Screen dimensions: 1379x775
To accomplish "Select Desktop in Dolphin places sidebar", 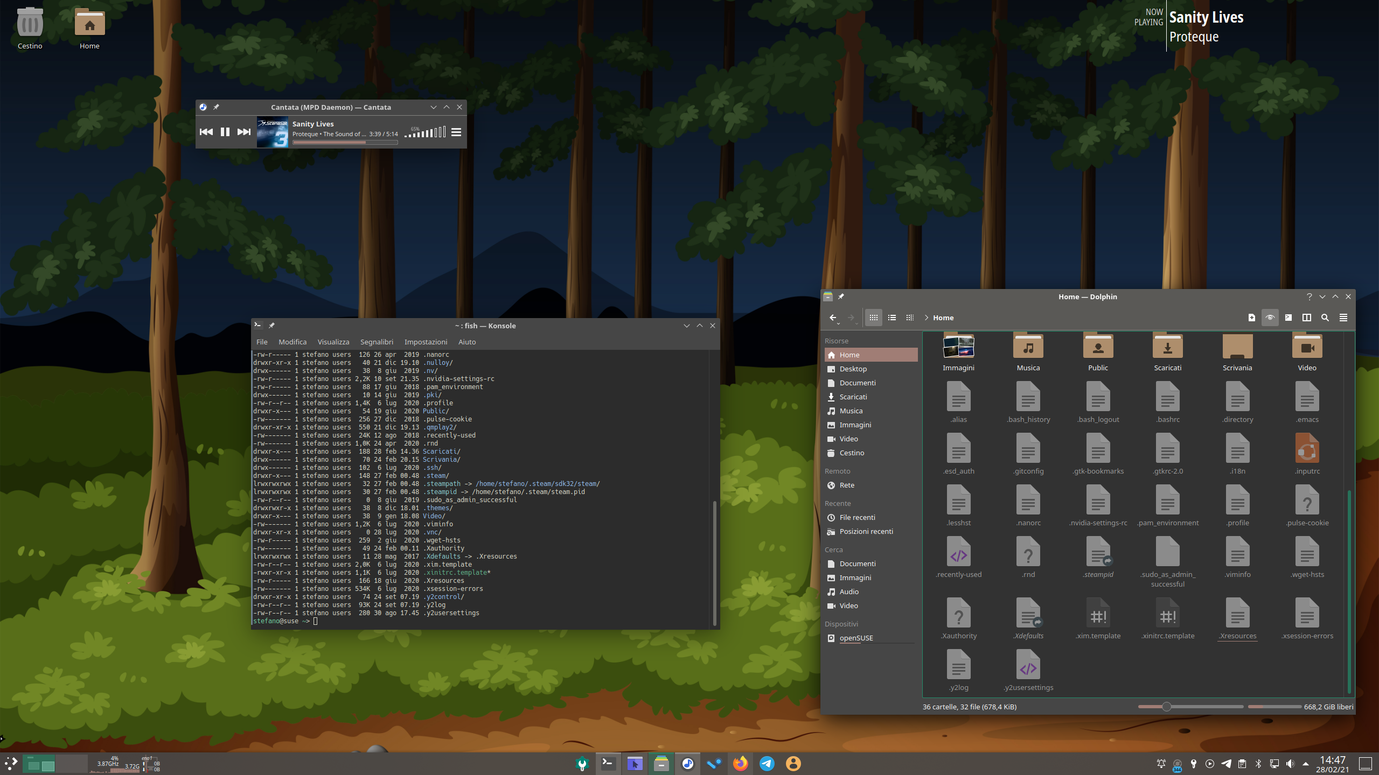I will point(871,369).
